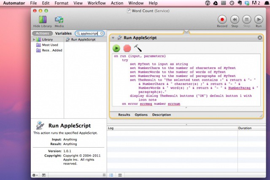The image size is (270, 180).
Task: Open the Action menu in menu bar
Action: coord(117,3)
